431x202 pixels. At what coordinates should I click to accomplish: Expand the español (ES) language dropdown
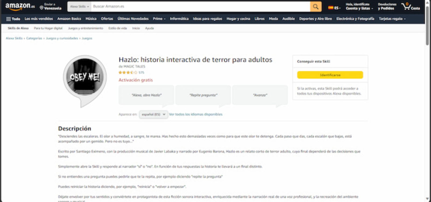(x=154, y=114)
